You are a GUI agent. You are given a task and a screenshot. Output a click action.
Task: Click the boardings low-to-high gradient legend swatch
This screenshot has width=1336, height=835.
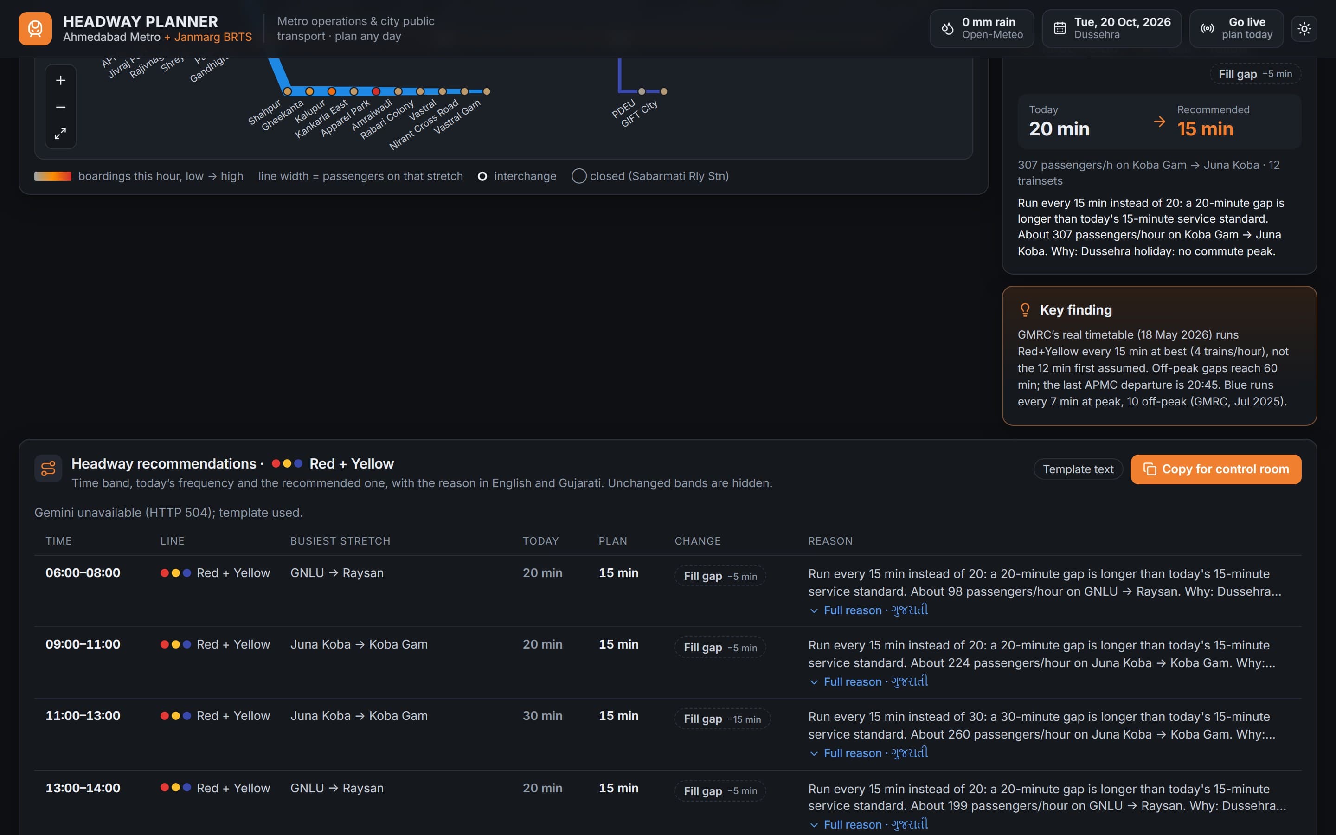(53, 176)
